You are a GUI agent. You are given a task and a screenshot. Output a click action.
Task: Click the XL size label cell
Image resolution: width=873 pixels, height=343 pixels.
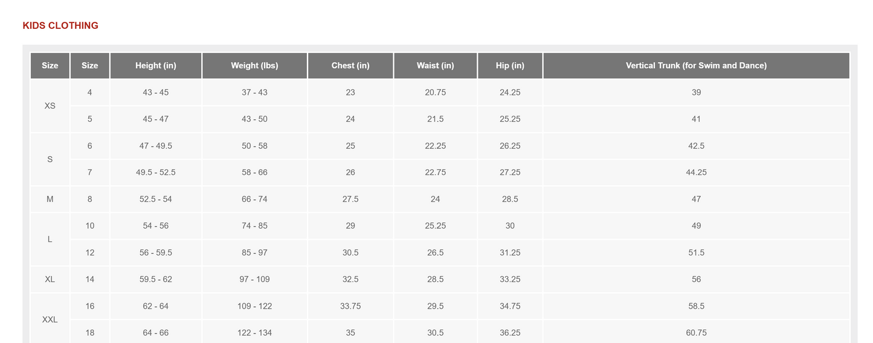point(50,279)
